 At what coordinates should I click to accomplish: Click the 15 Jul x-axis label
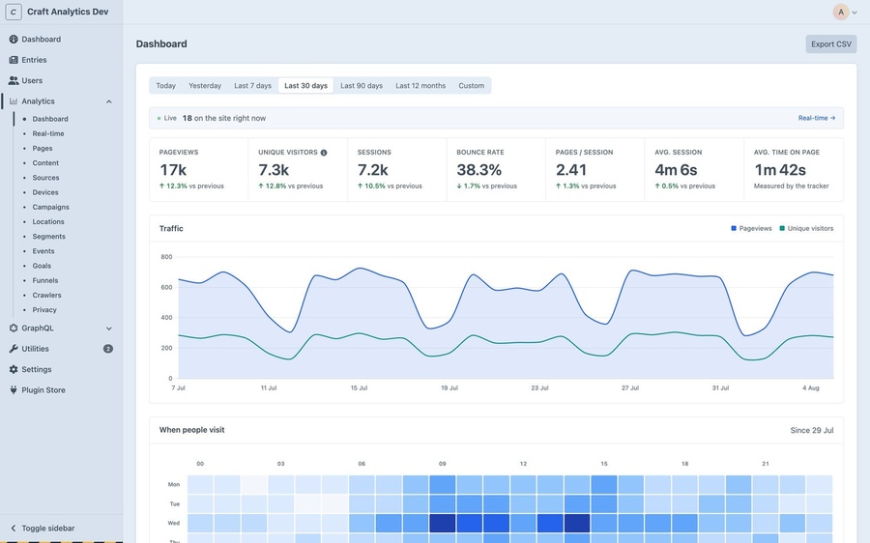[359, 388]
